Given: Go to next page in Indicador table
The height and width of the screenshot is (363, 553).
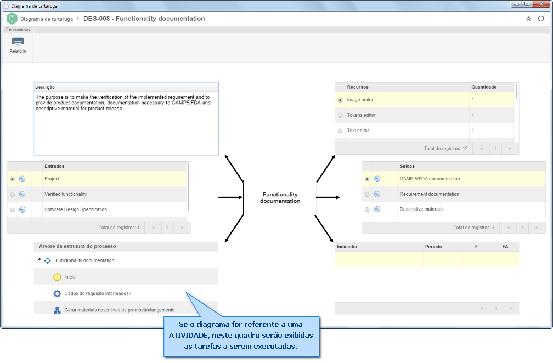Looking at the screenshot, I should click(511, 308).
